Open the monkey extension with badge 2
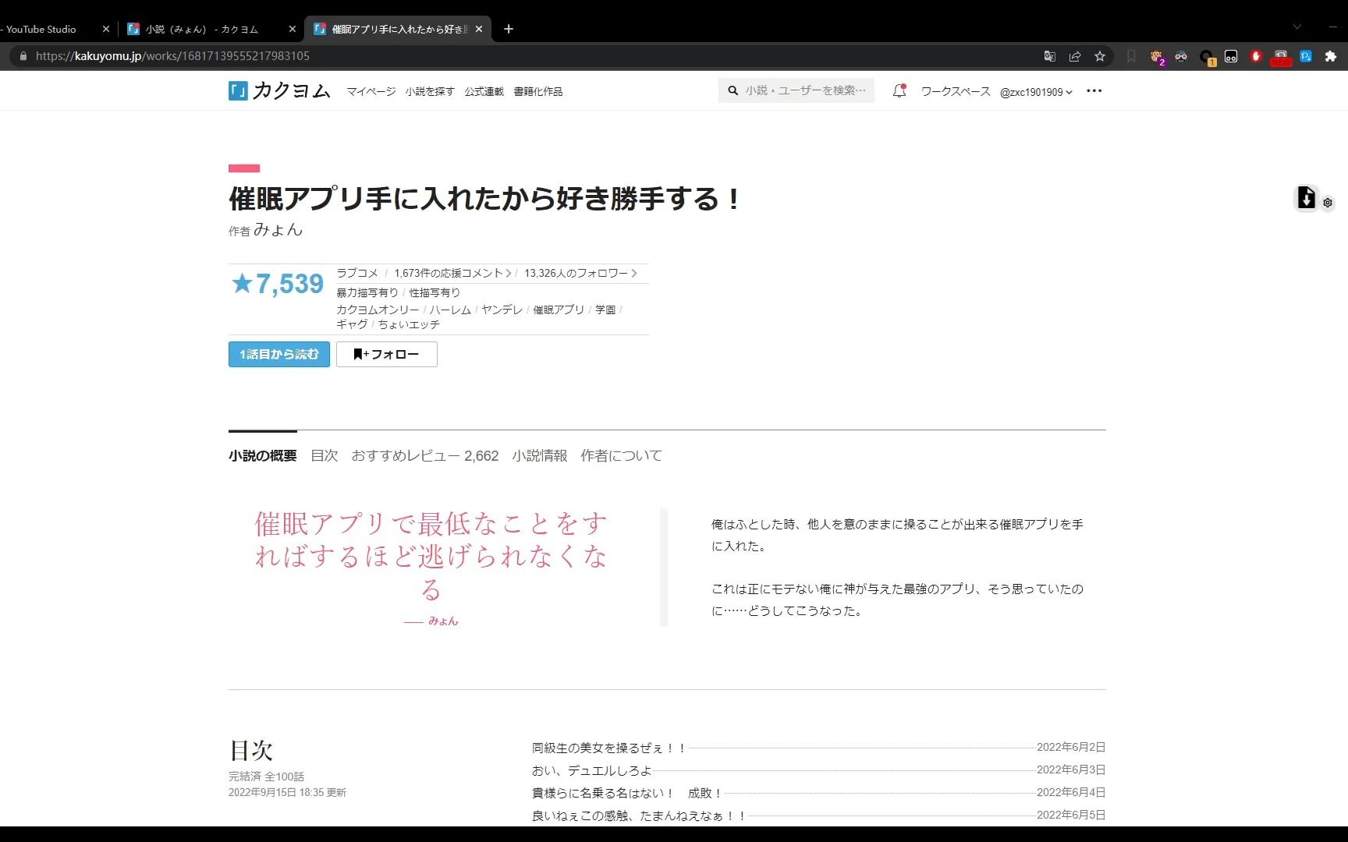Screen dimensions: 1348x842 (x=1157, y=57)
